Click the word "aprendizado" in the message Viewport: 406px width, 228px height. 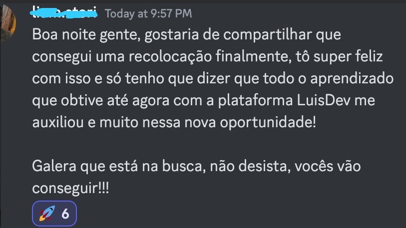tap(352, 79)
